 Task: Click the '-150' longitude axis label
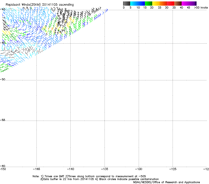click(x=3, y=169)
